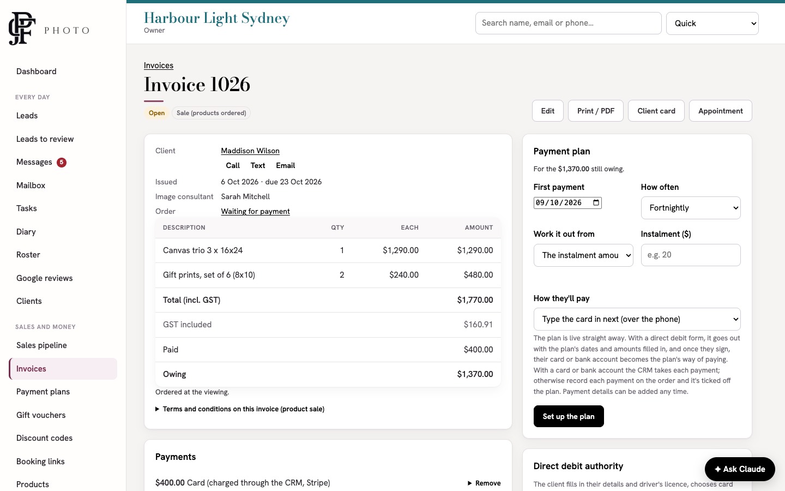This screenshot has width=785, height=491.
Task: Follow the Invoices breadcrumb link
Action: click(159, 65)
